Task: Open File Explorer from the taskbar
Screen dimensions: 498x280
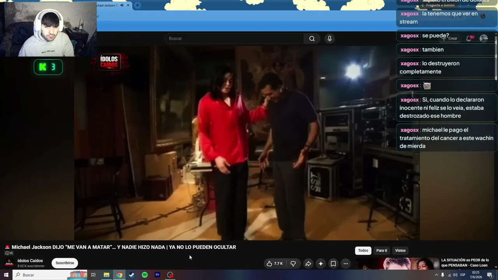Action: point(106,275)
